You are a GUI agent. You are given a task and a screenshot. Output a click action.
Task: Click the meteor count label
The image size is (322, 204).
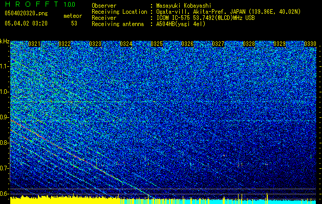73,16
